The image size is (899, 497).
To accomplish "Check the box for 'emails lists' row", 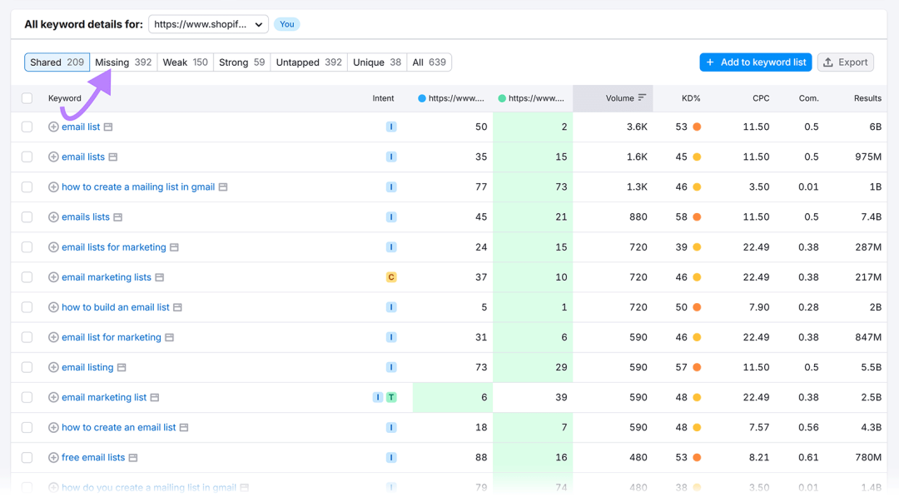I will point(27,217).
